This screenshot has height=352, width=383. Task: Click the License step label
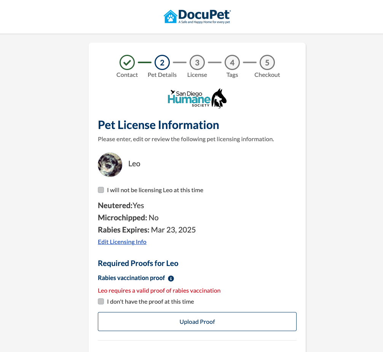197,75
